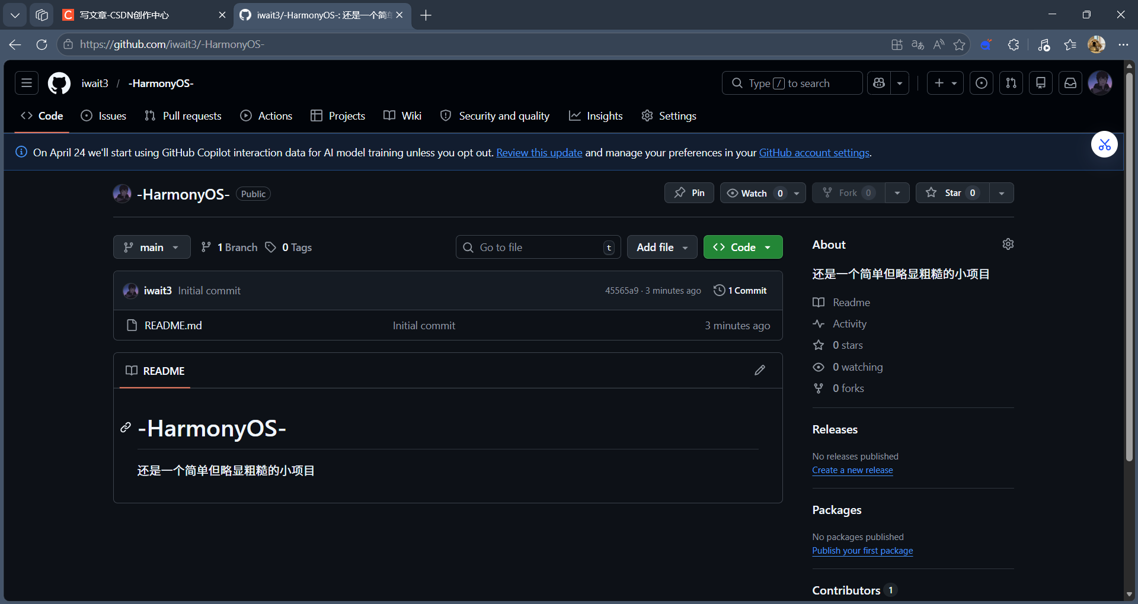
Task: Switch to the Code tab
Action: 42,116
